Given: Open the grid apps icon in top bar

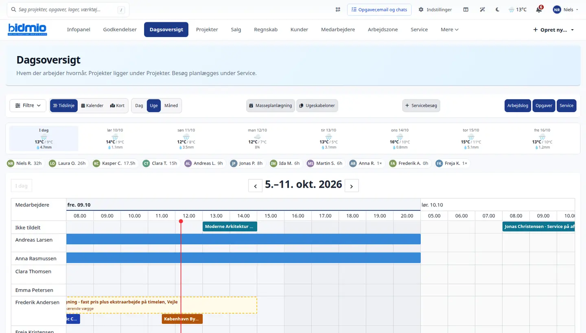Looking at the screenshot, I should point(338,10).
